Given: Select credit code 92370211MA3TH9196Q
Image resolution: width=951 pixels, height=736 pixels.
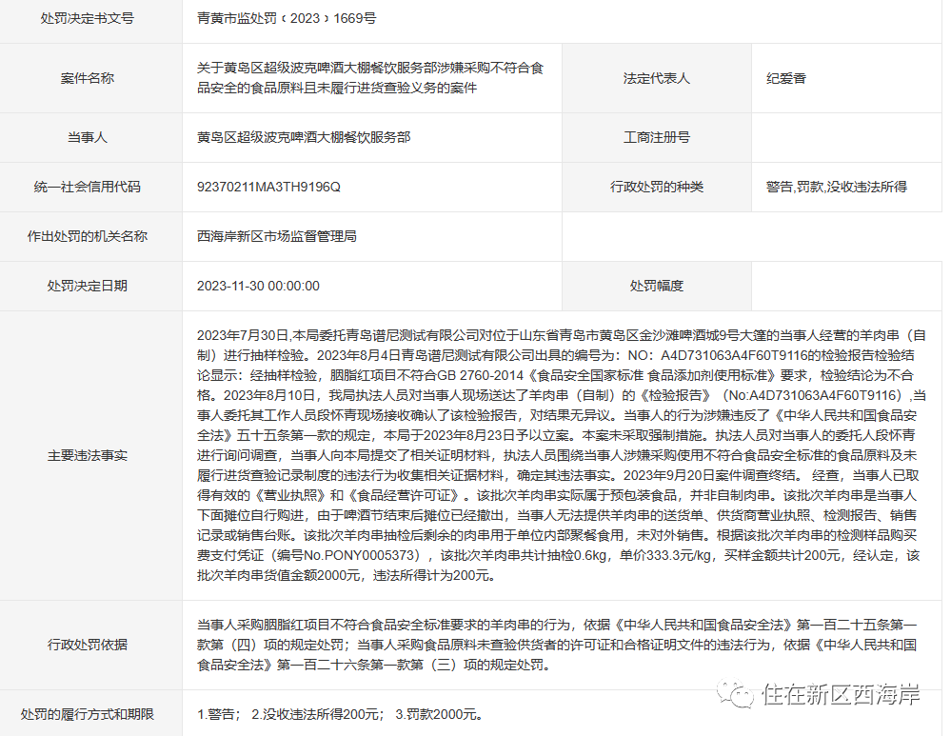Looking at the screenshot, I should click(268, 187).
